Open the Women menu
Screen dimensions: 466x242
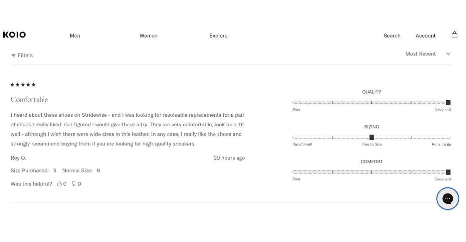pyautogui.click(x=148, y=36)
